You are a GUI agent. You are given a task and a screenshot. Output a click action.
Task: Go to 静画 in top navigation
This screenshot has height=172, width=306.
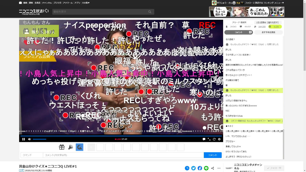click(31, 3)
